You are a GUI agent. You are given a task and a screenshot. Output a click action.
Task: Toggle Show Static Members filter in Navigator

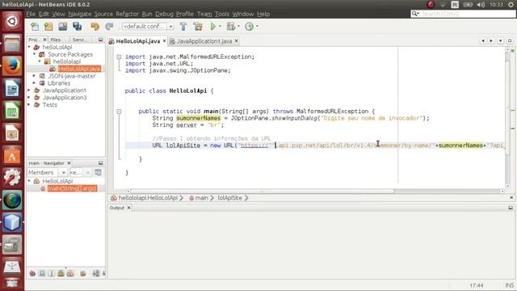52,273
